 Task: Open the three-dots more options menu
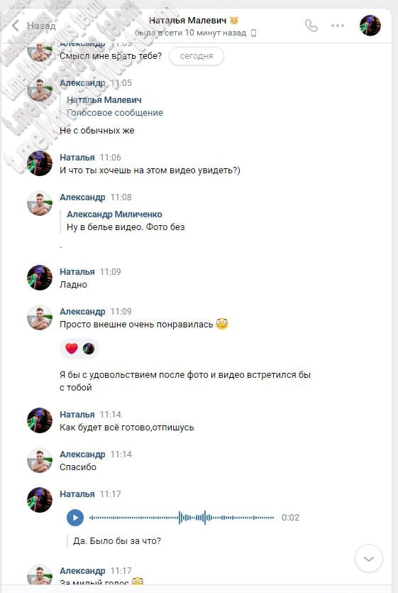tap(337, 26)
